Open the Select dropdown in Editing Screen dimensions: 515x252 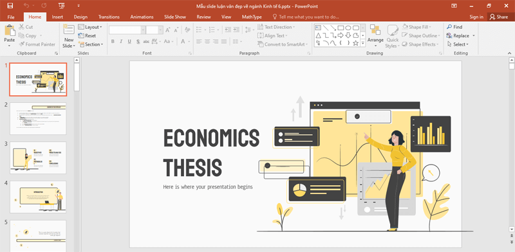pyautogui.click(x=458, y=44)
